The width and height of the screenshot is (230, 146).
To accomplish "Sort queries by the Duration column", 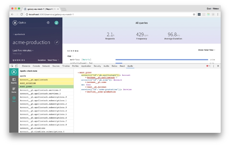I will pos(42,60).
